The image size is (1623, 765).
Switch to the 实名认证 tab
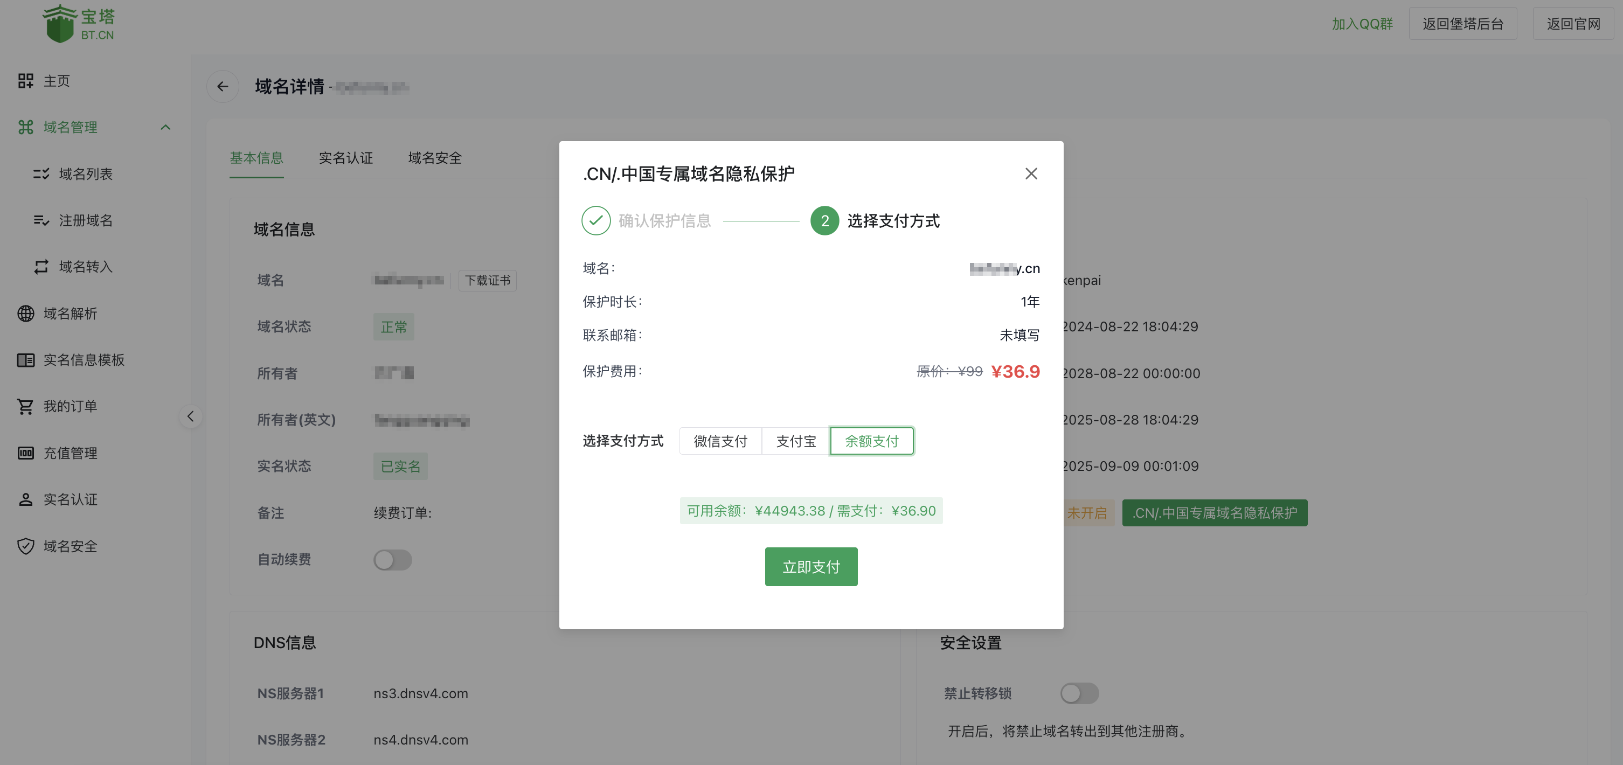[345, 158]
